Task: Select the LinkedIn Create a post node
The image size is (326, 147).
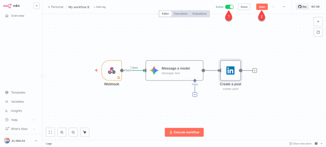Action: pos(230,70)
